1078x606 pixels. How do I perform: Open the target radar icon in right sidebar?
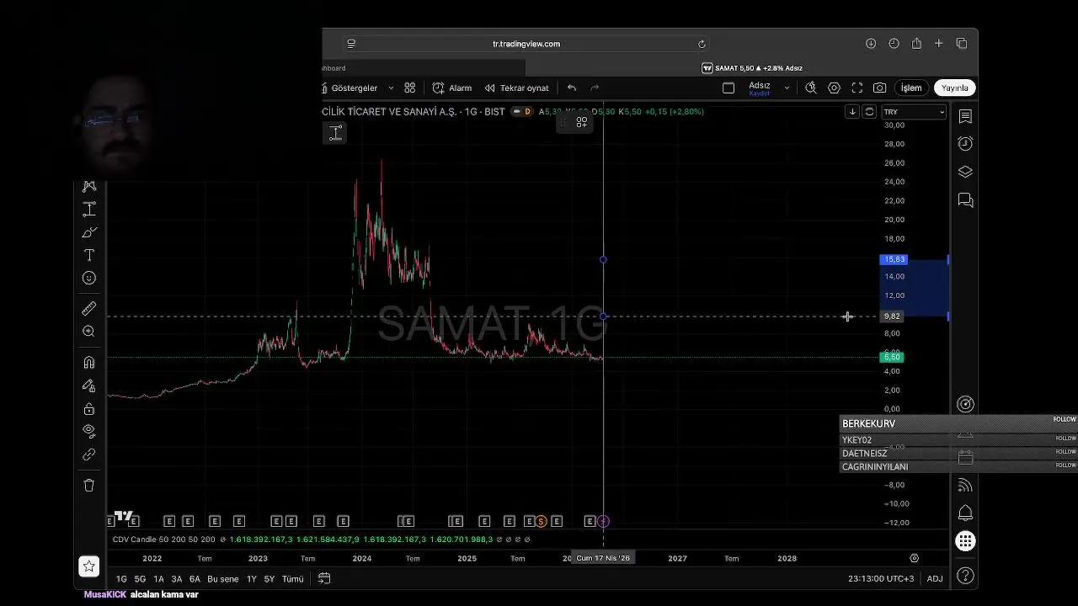coord(965,405)
